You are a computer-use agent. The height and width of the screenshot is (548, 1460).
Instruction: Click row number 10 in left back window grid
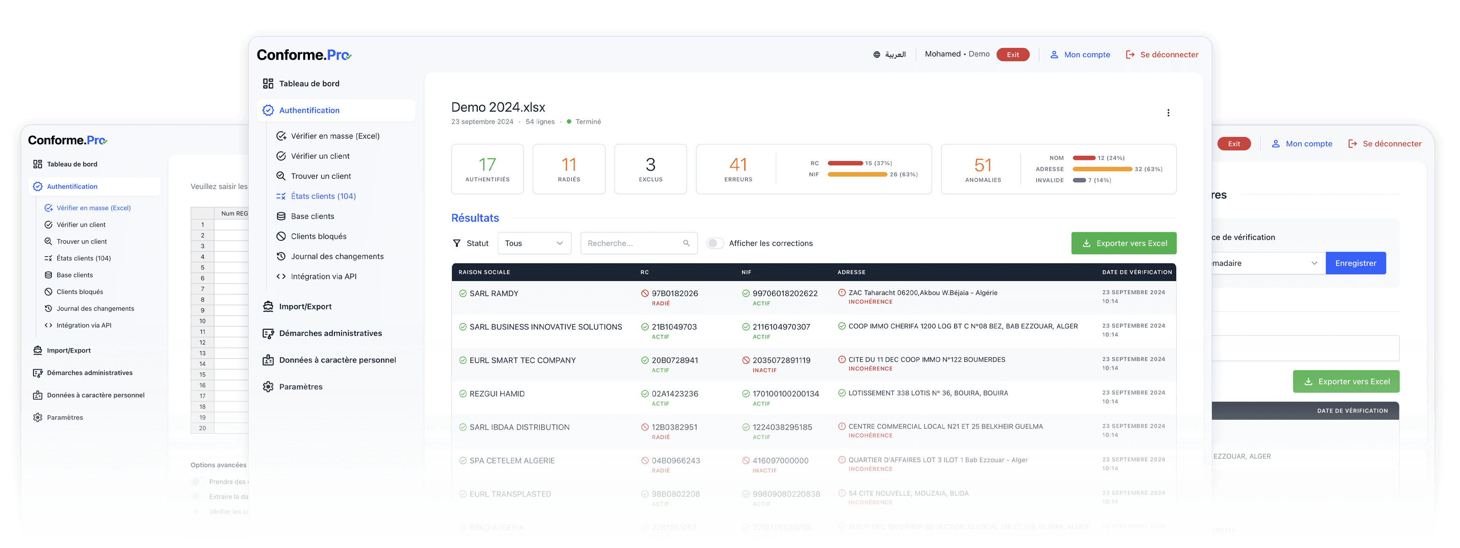pos(203,321)
